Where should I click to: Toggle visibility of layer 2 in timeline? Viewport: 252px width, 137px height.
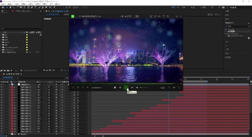pyautogui.click(x=2, y=88)
